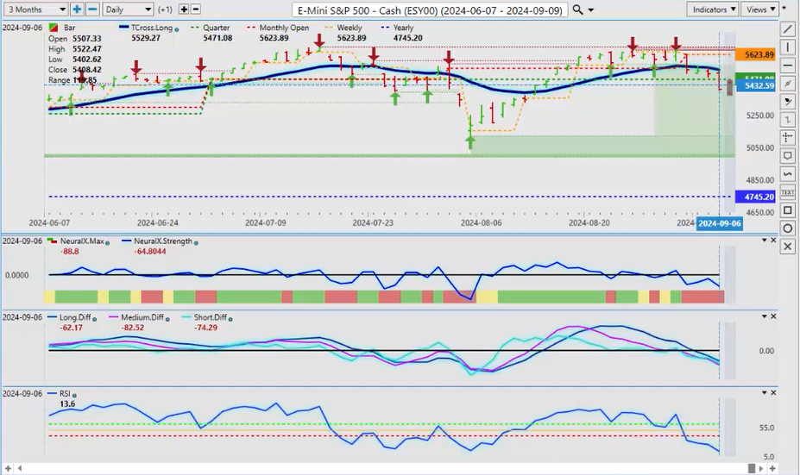The image size is (800, 475).
Task: Select the circle drawing tool
Action: click(x=788, y=228)
